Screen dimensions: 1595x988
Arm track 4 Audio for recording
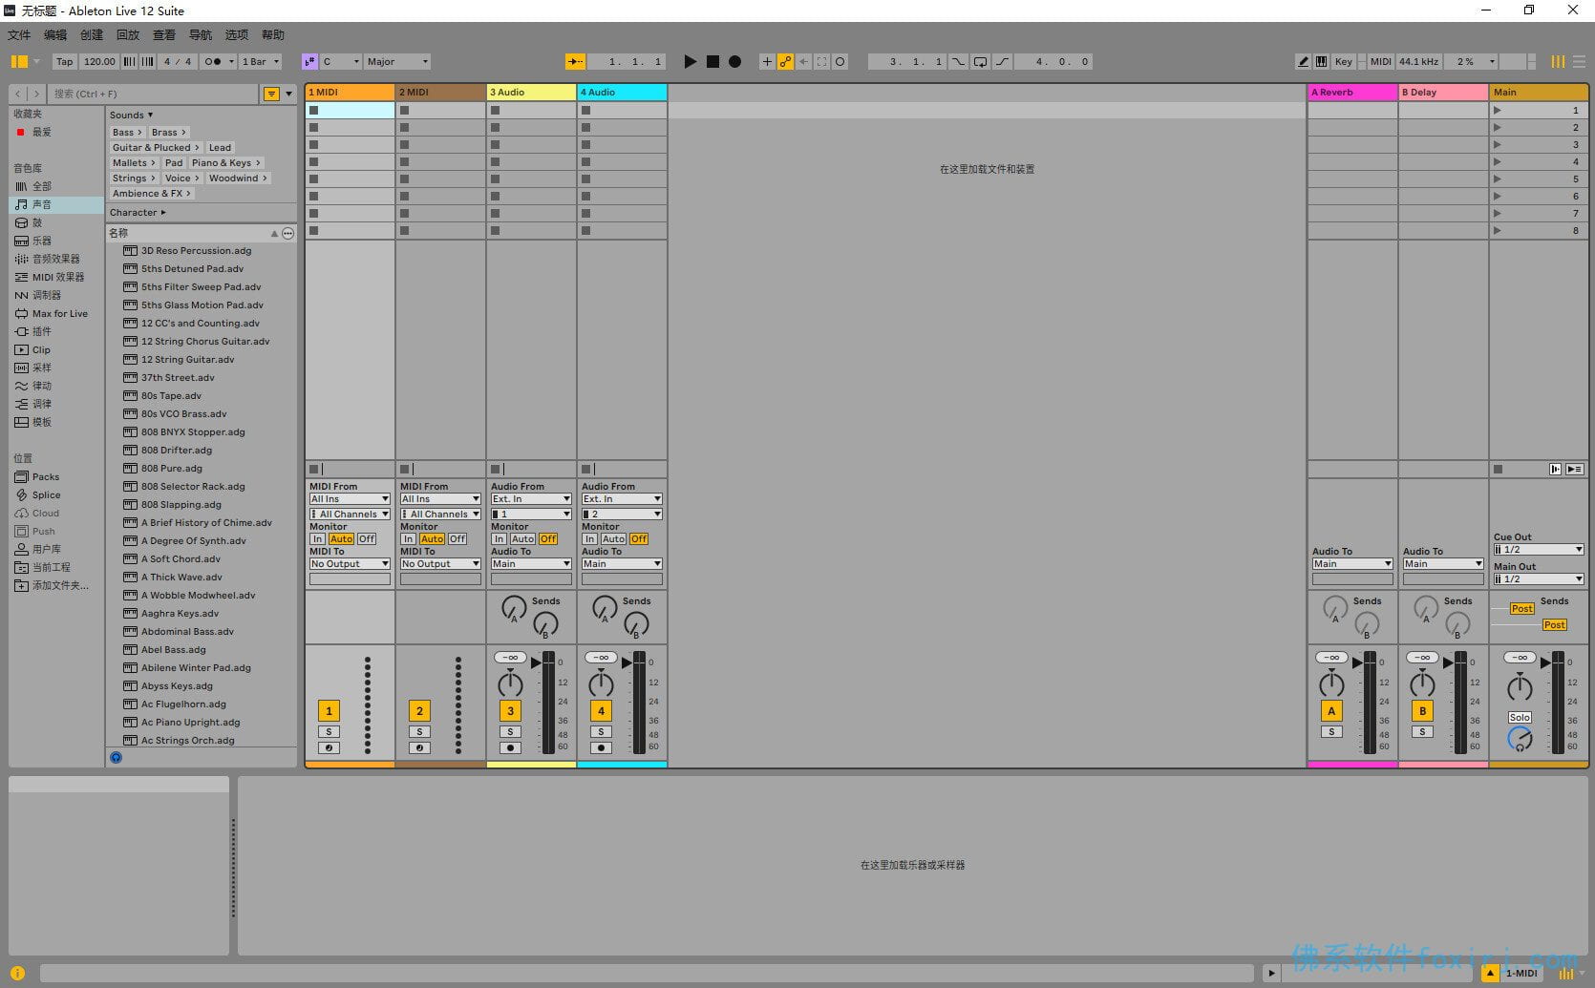point(601,747)
